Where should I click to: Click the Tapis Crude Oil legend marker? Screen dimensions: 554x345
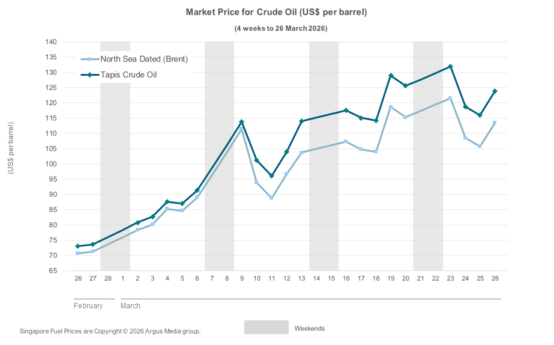point(89,75)
